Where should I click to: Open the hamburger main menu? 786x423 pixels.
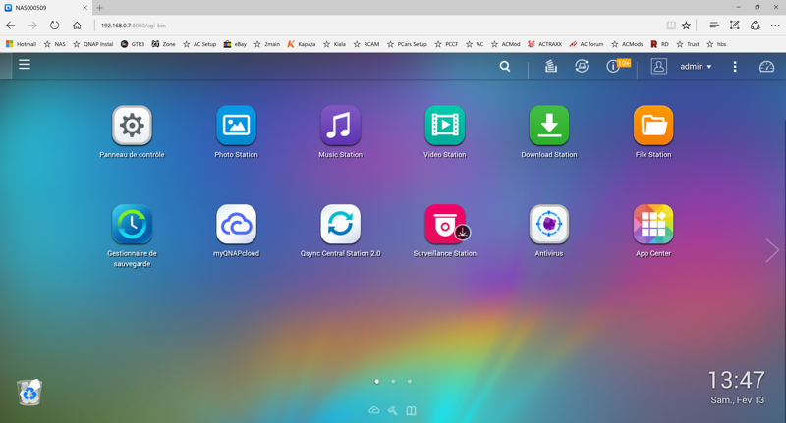(25, 65)
